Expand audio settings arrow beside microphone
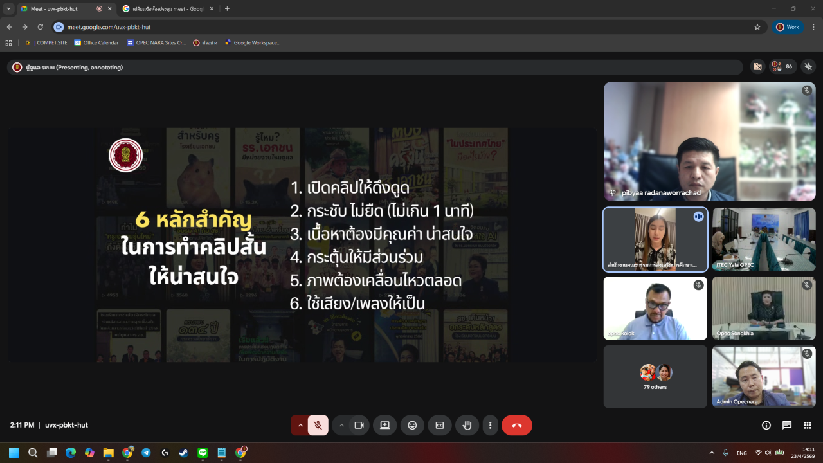823x463 pixels. tap(300, 425)
